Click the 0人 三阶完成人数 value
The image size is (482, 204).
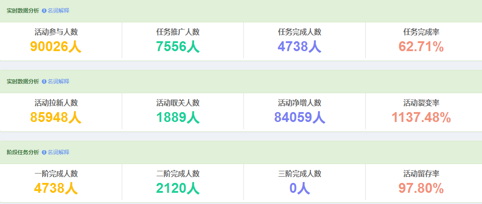pos(300,188)
